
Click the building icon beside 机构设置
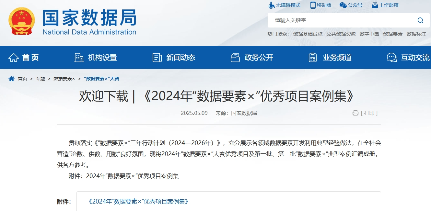point(79,58)
